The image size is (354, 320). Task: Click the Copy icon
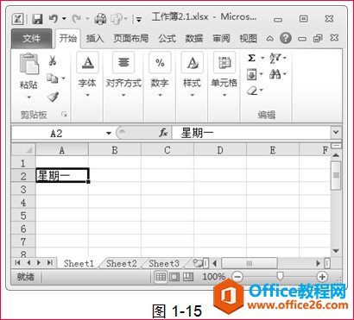53,78
